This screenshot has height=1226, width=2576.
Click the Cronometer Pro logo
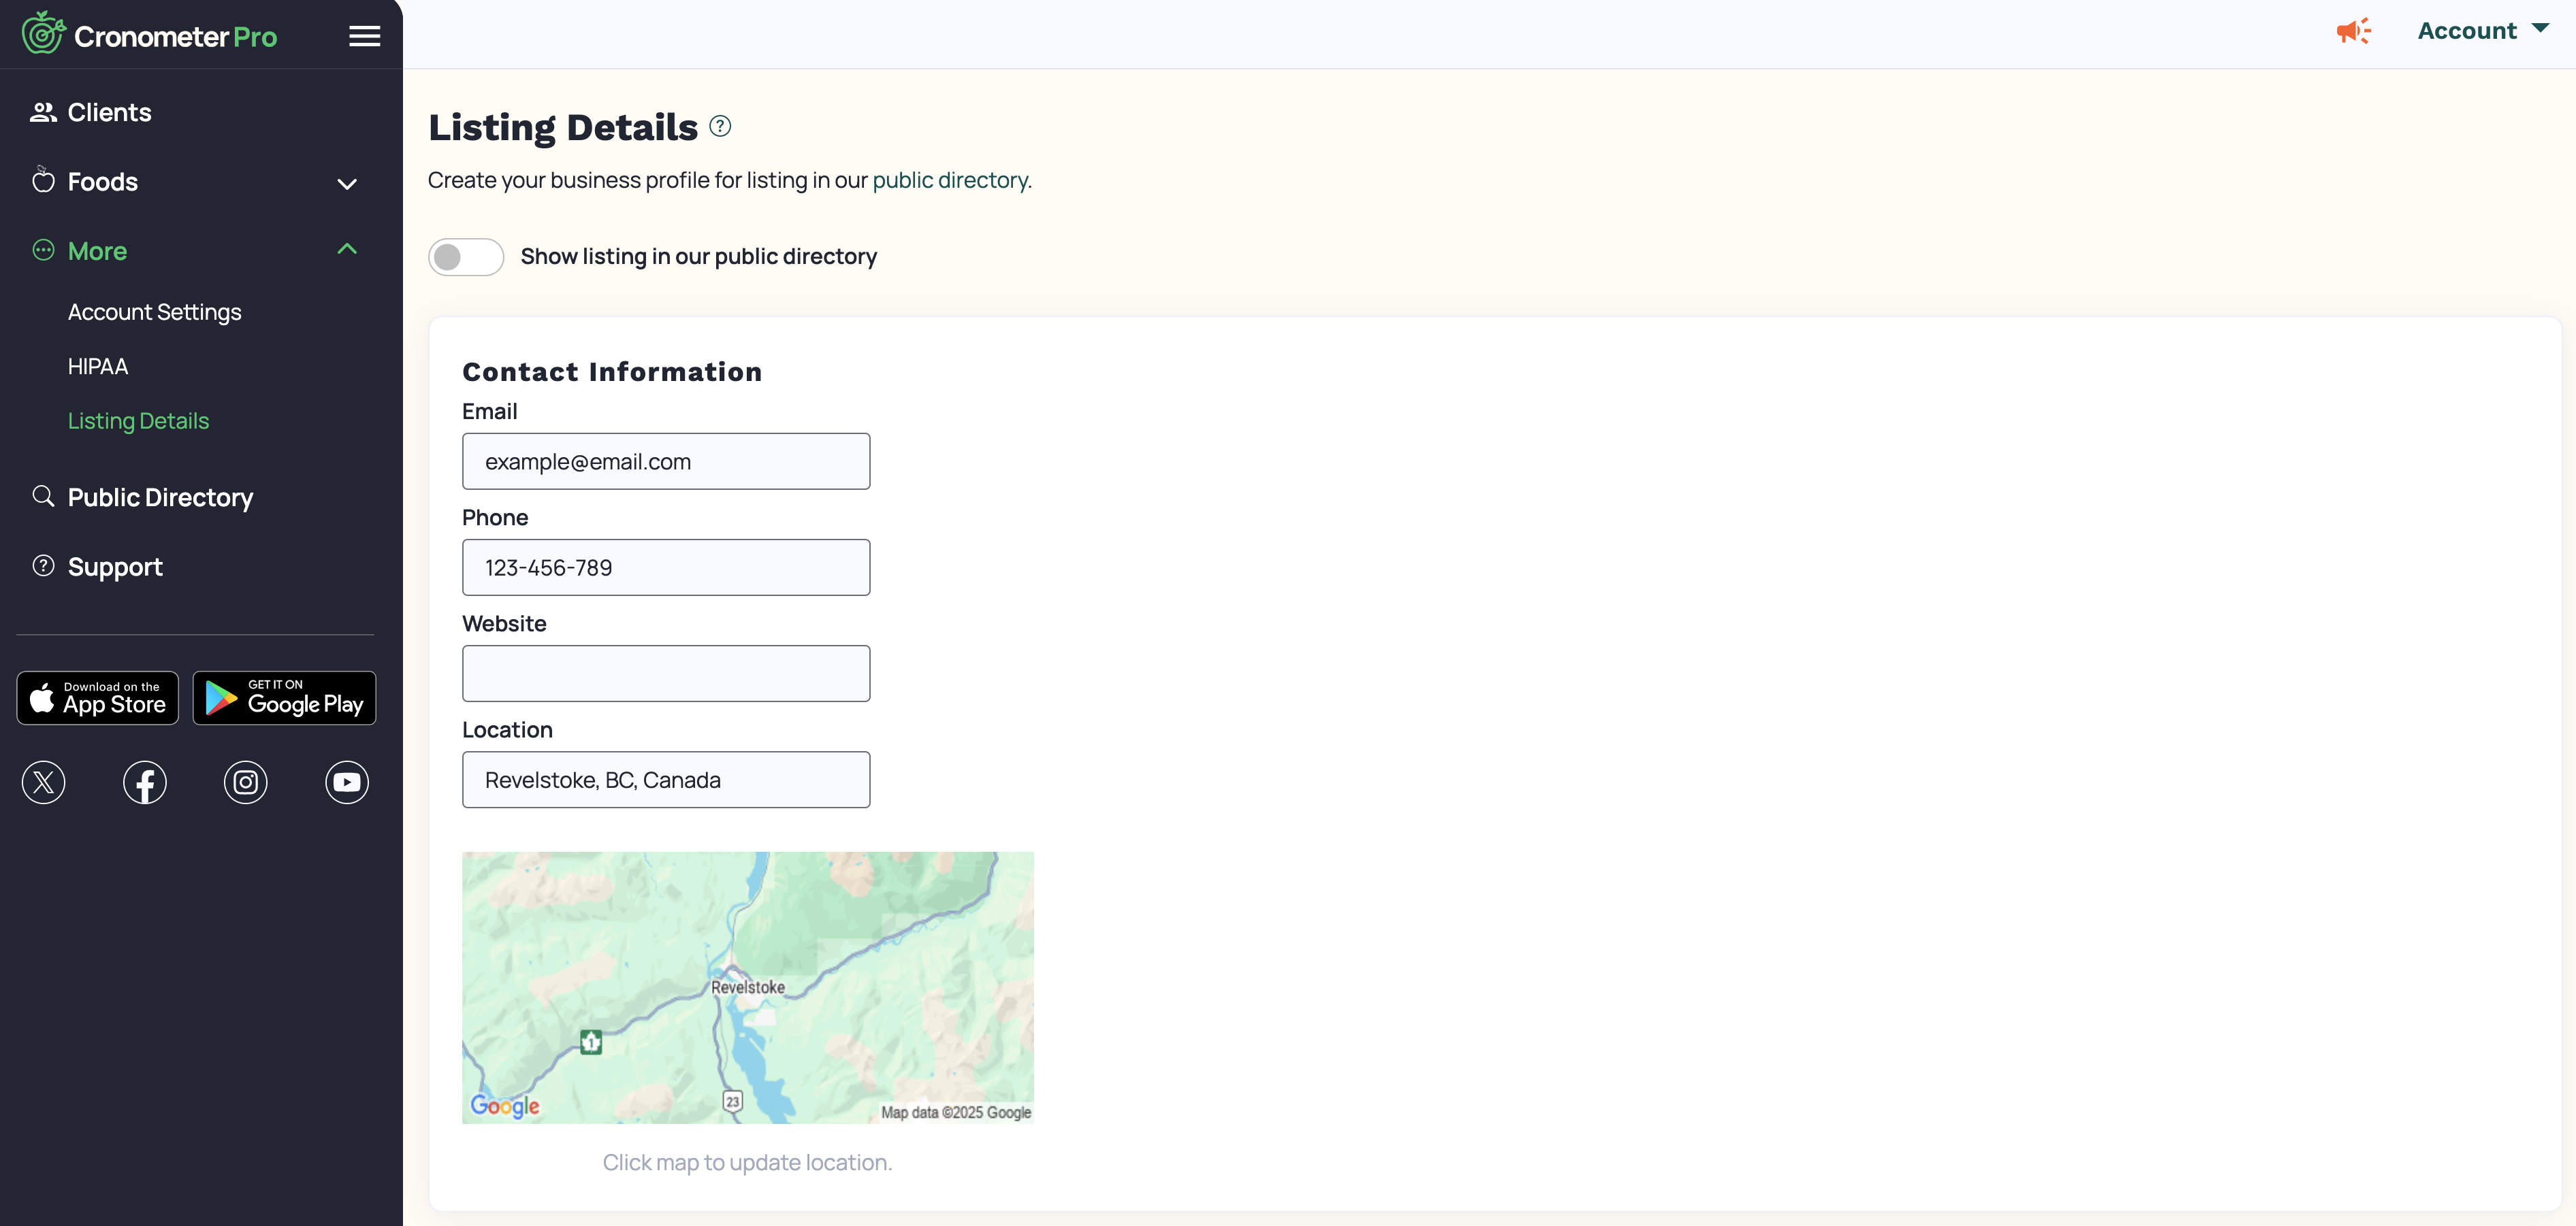(x=150, y=34)
